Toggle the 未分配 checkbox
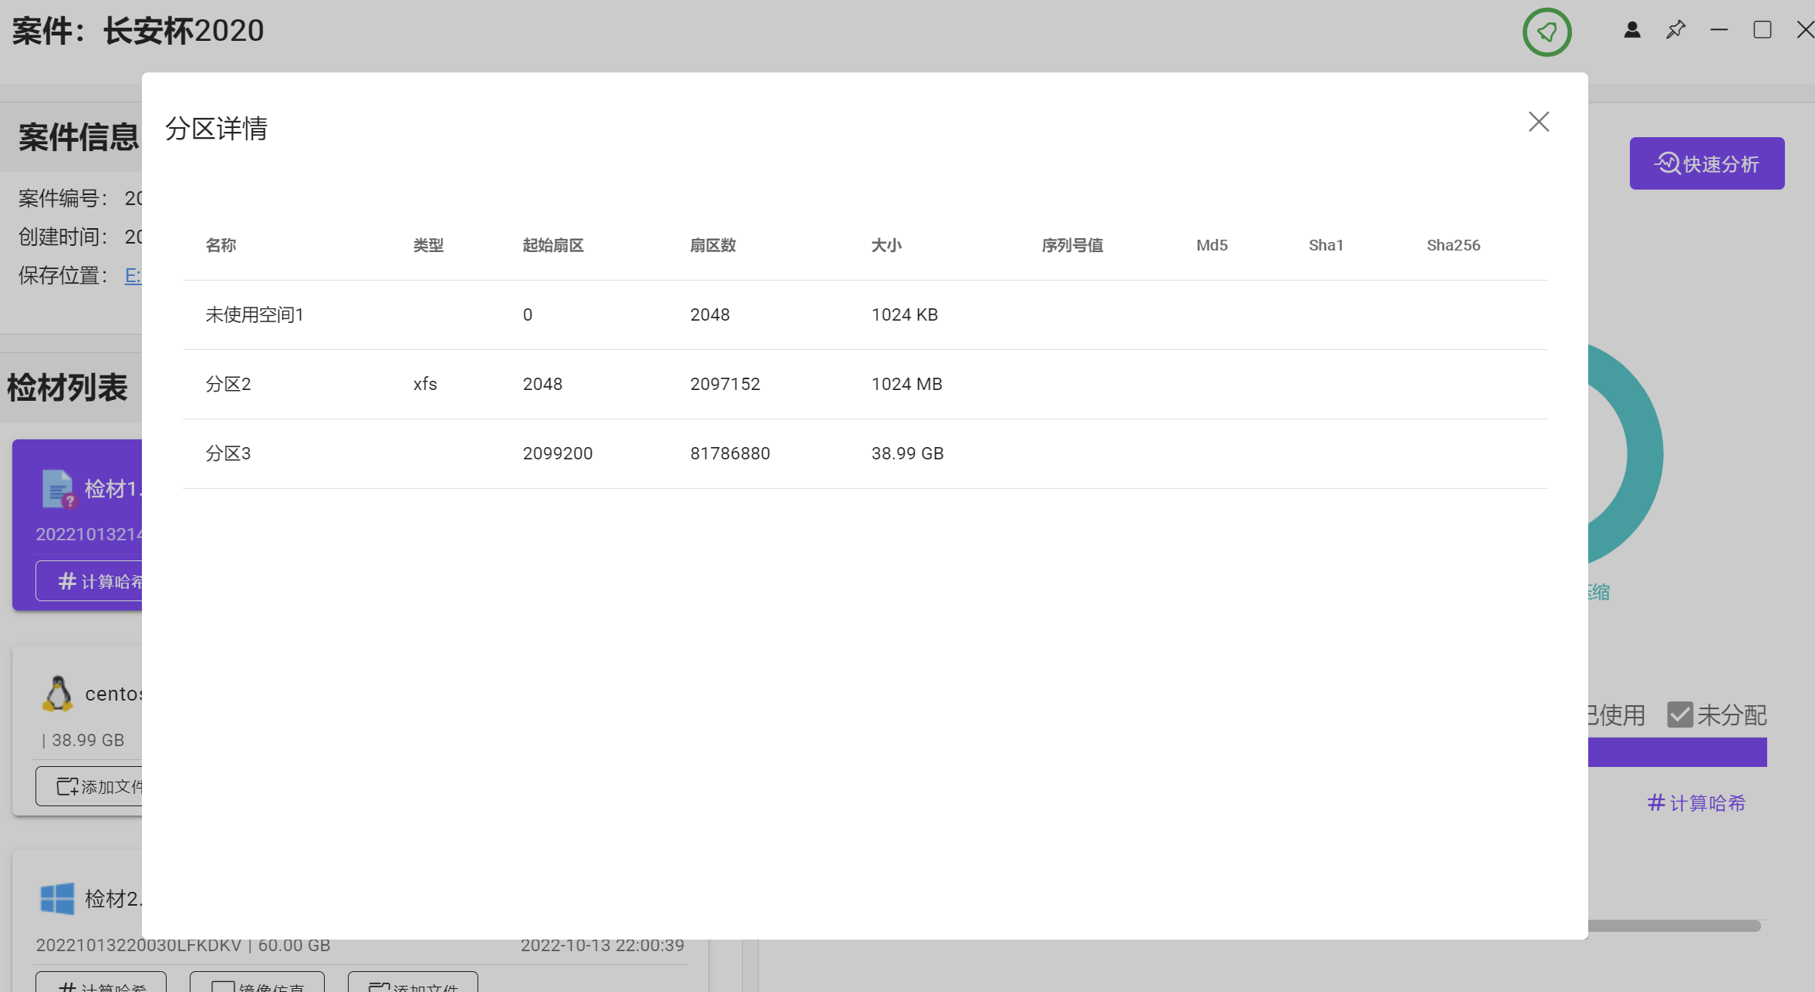 tap(1679, 715)
